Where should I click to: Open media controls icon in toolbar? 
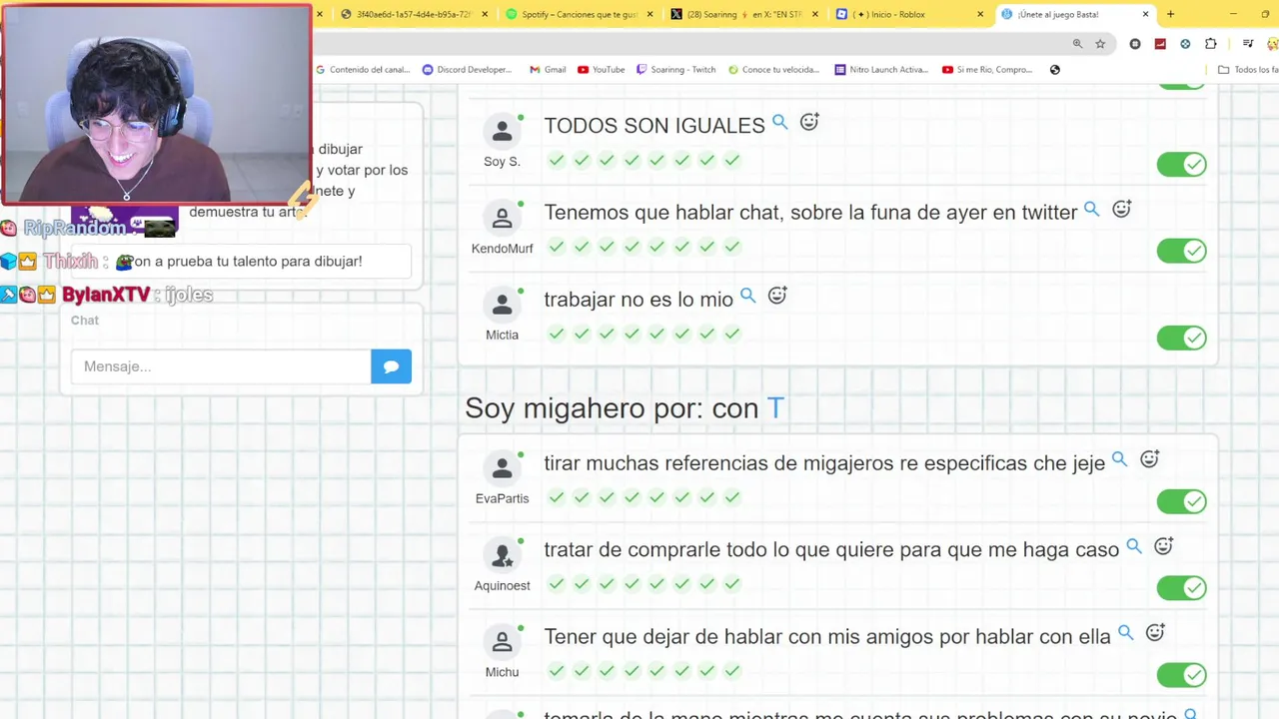click(1248, 44)
